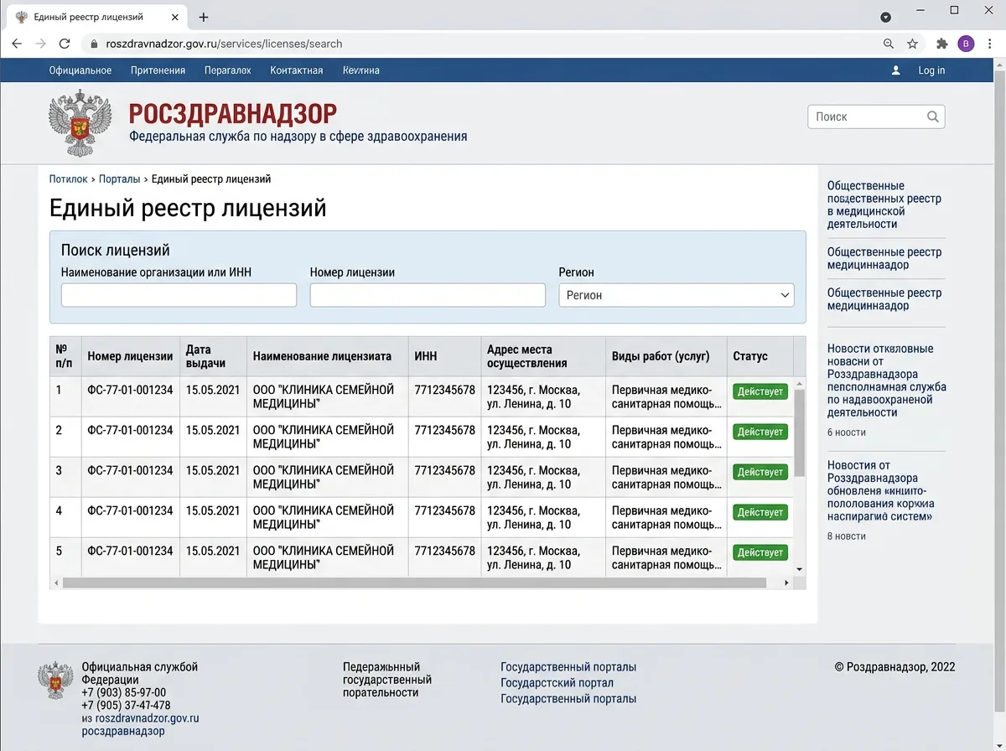Click the Порталы breadcrumb link
1006x751 pixels.
click(120, 179)
